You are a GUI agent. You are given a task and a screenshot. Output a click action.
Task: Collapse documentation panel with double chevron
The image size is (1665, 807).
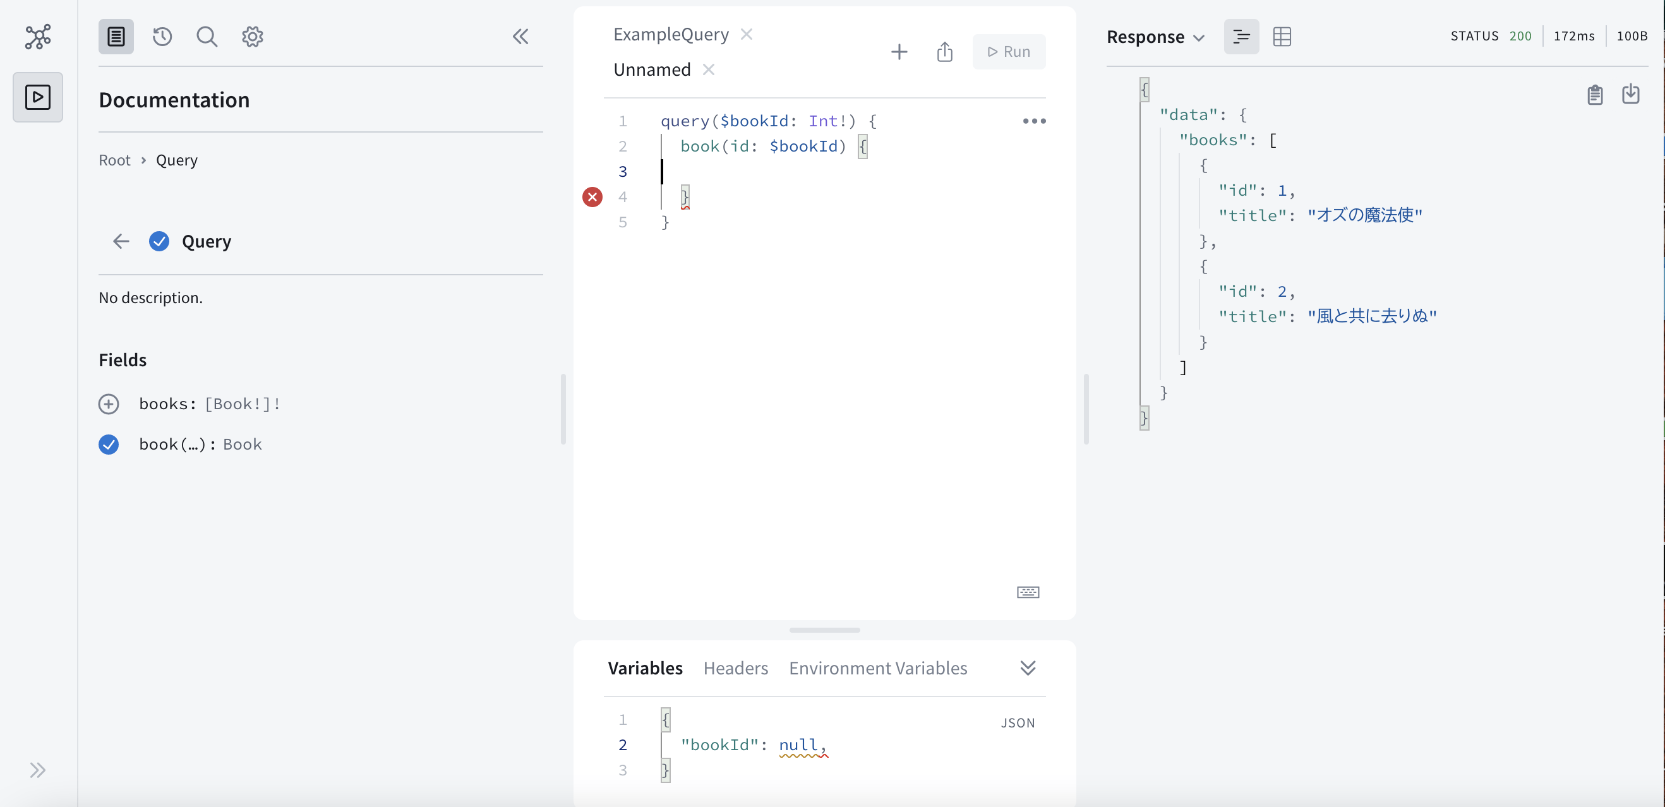pos(520,36)
